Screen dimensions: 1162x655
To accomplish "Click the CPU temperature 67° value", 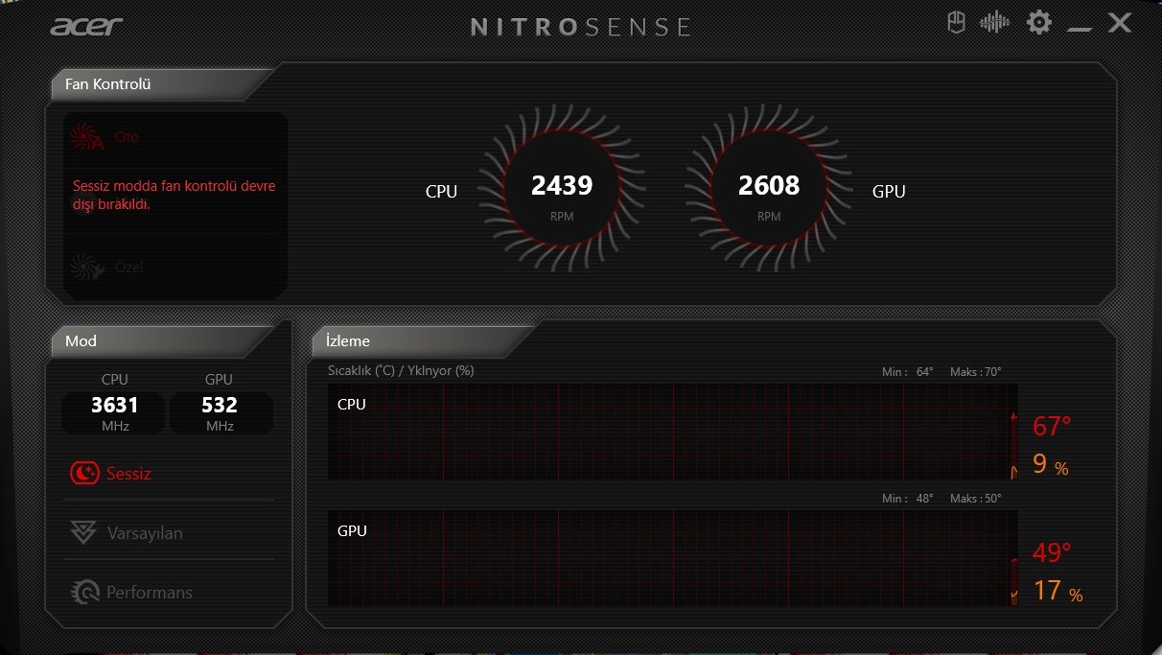I will point(1052,427).
